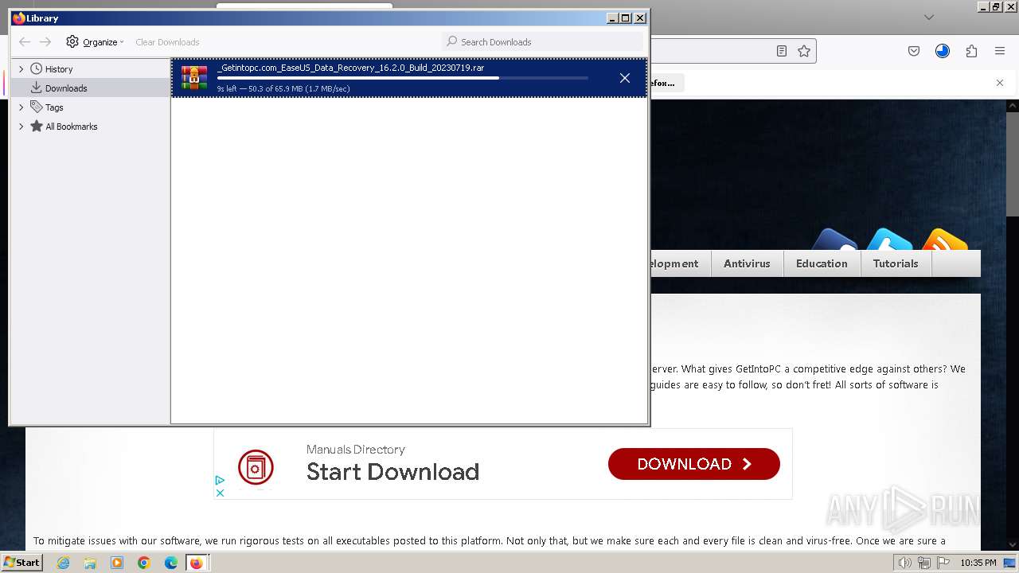Open Firefox hamburger application menu
Viewport: 1019px width, 573px height.
1000,51
